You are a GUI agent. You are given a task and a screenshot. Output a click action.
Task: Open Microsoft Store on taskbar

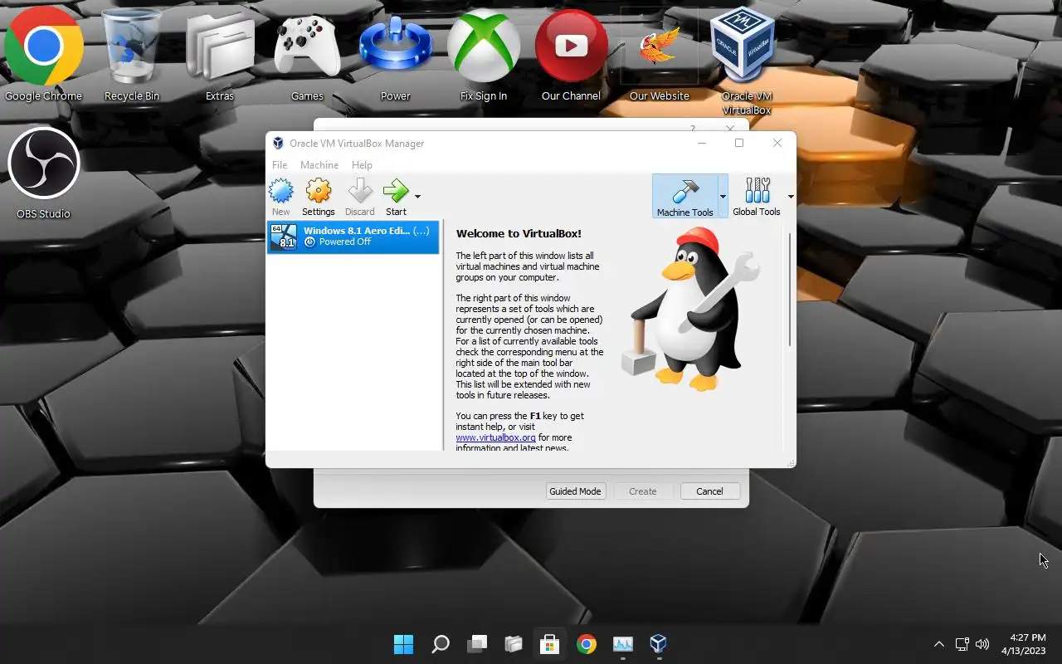click(x=550, y=643)
